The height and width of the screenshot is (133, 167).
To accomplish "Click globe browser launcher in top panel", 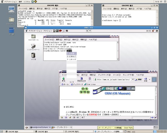I will click(x=32, y=2).
